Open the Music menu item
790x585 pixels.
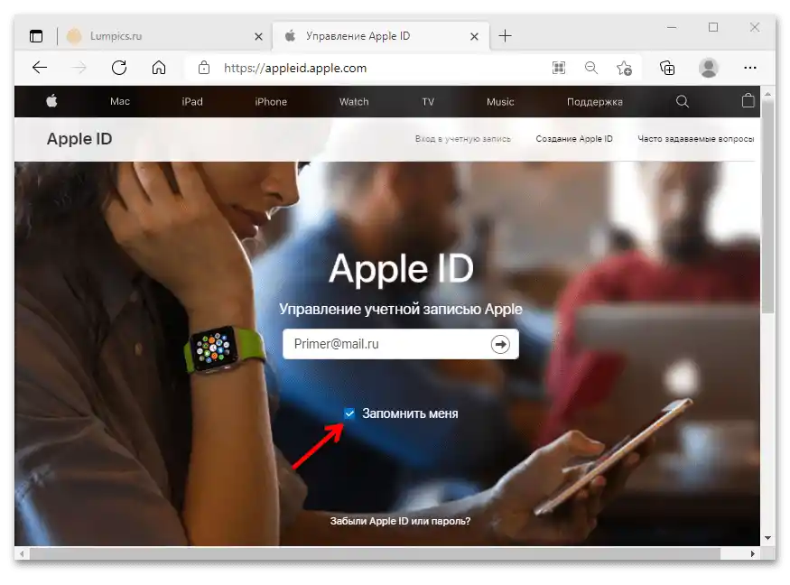[x=500, y=102]
